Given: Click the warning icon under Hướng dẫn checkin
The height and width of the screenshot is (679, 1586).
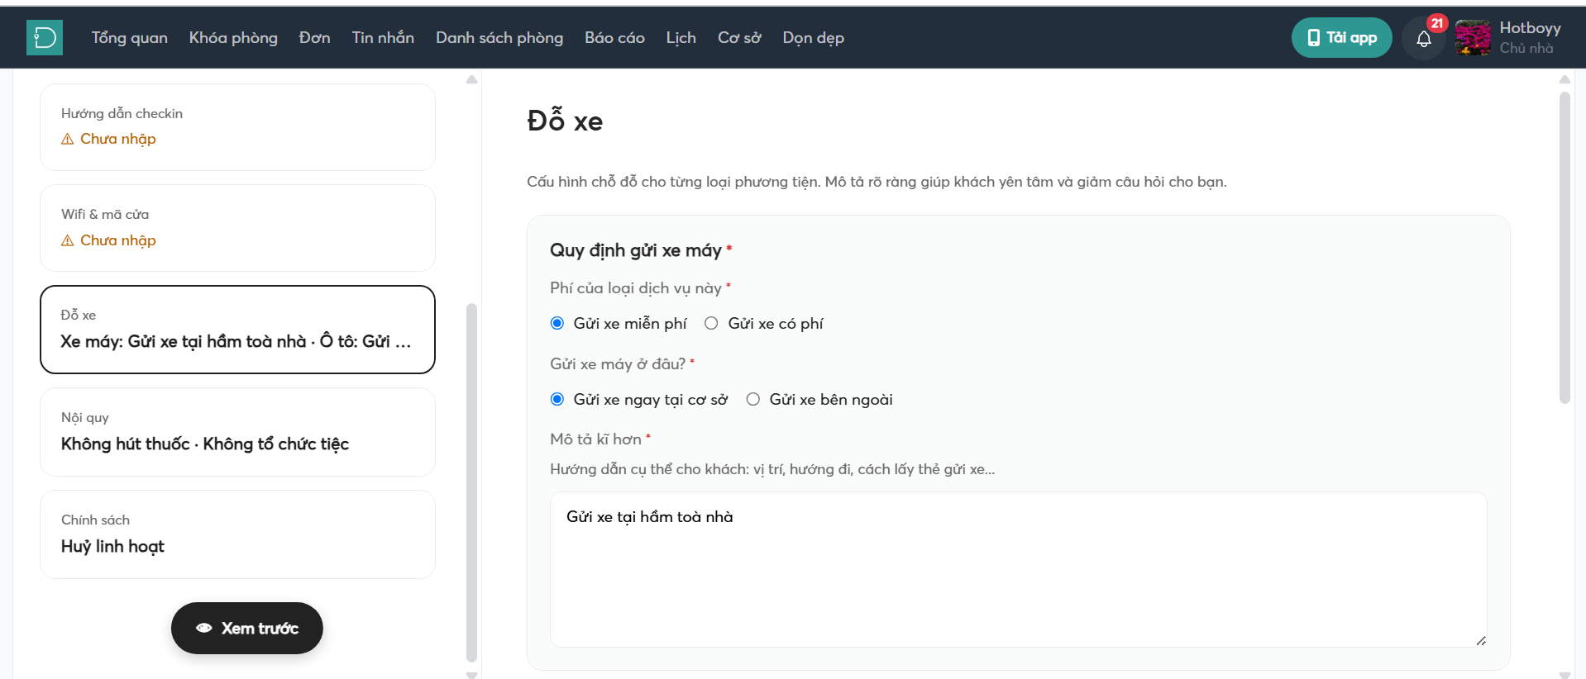Looking at the screenshot, I should pos(68,139).
